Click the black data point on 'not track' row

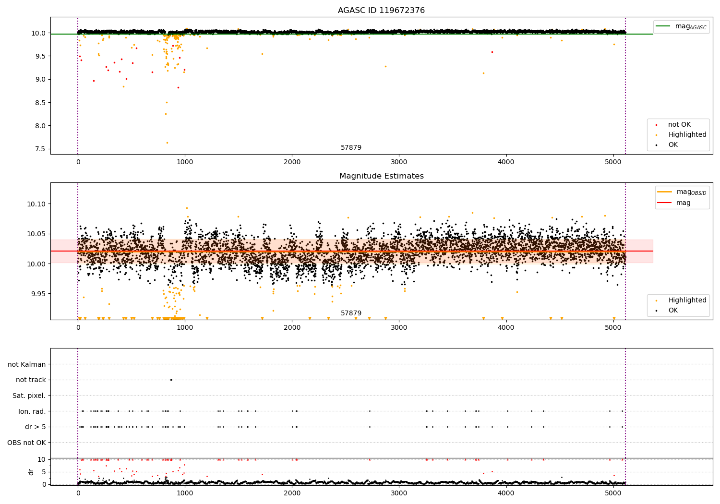tap(171, 380)
